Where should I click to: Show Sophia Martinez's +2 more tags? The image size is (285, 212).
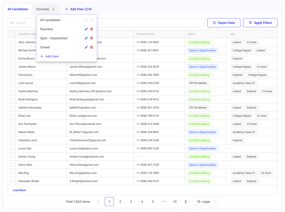click(267, 91)
